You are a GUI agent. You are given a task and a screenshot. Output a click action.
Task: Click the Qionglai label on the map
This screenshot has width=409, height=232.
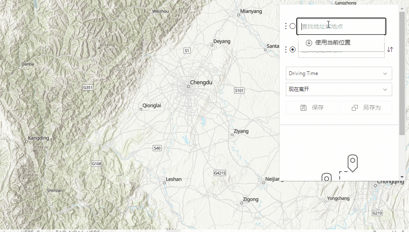click(152, 105)
